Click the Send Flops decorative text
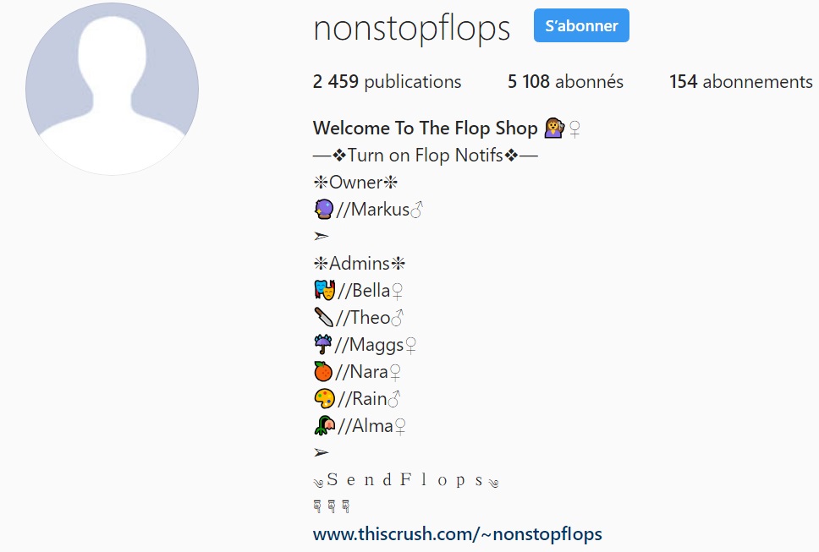The height and width of the screenshot is (552, 819). coord(406,480)
